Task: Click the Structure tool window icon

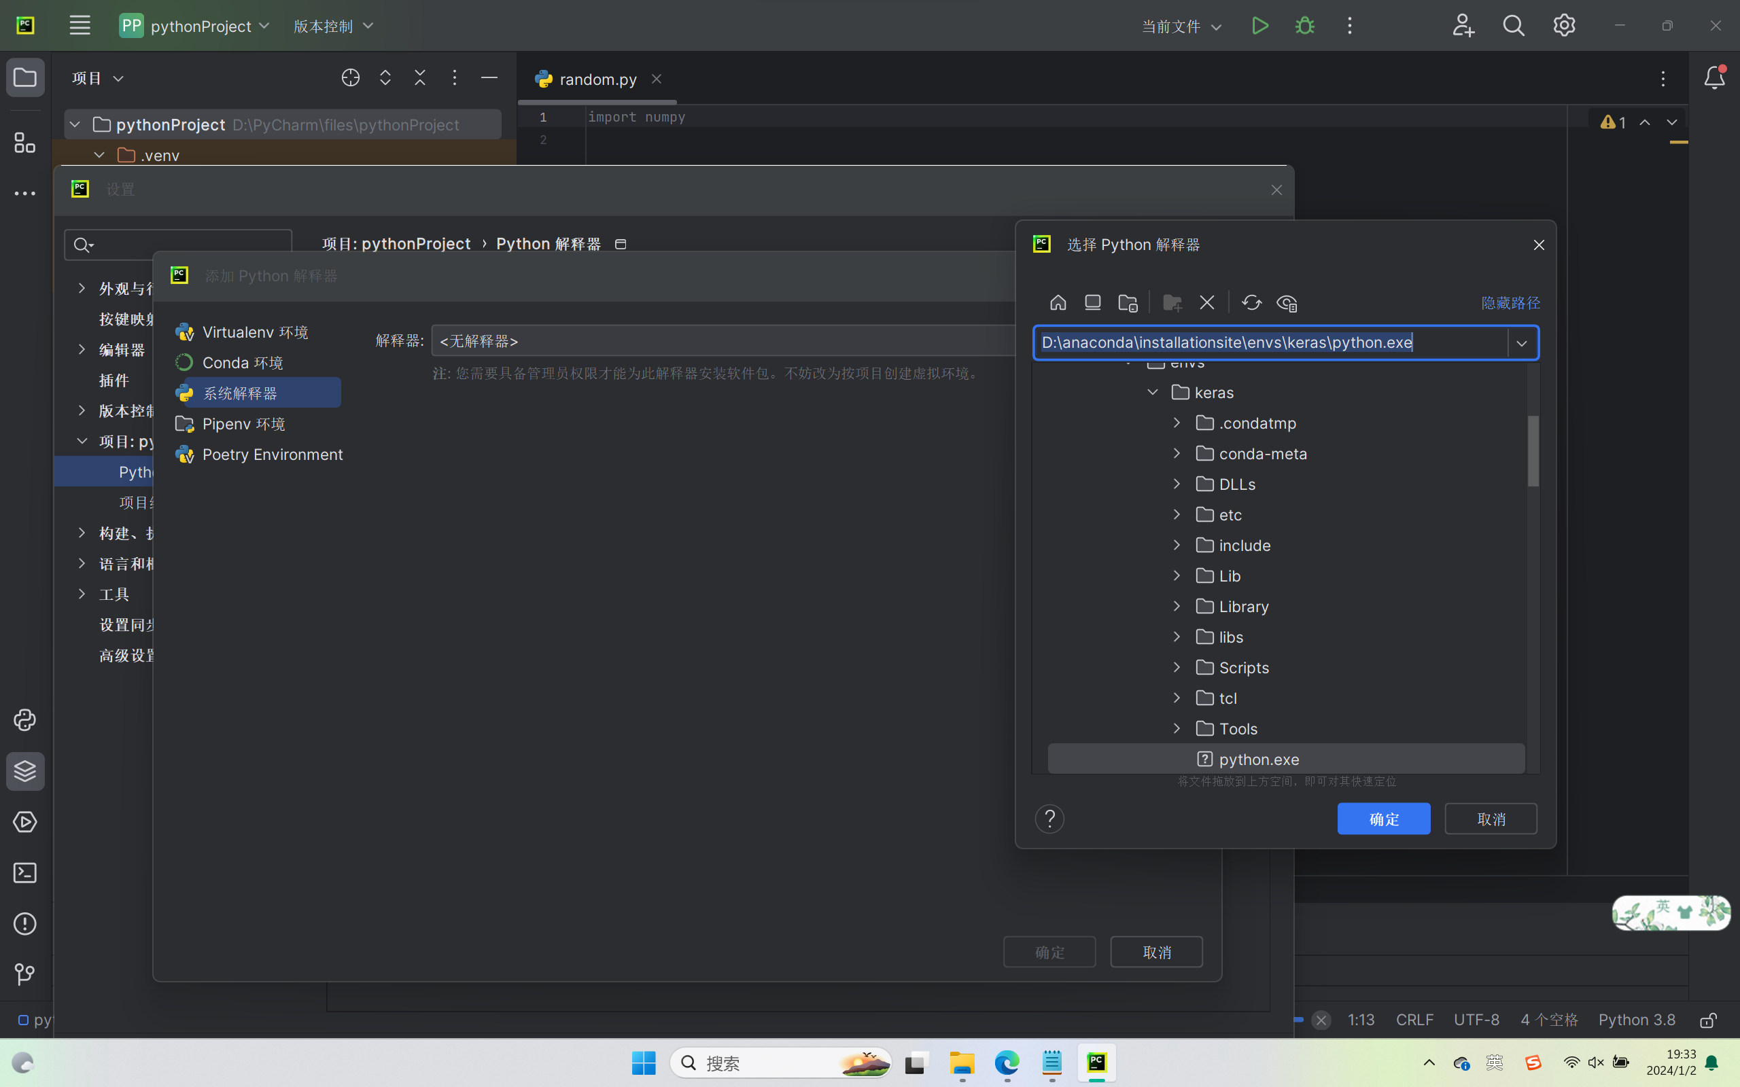Action: [25, 143]
